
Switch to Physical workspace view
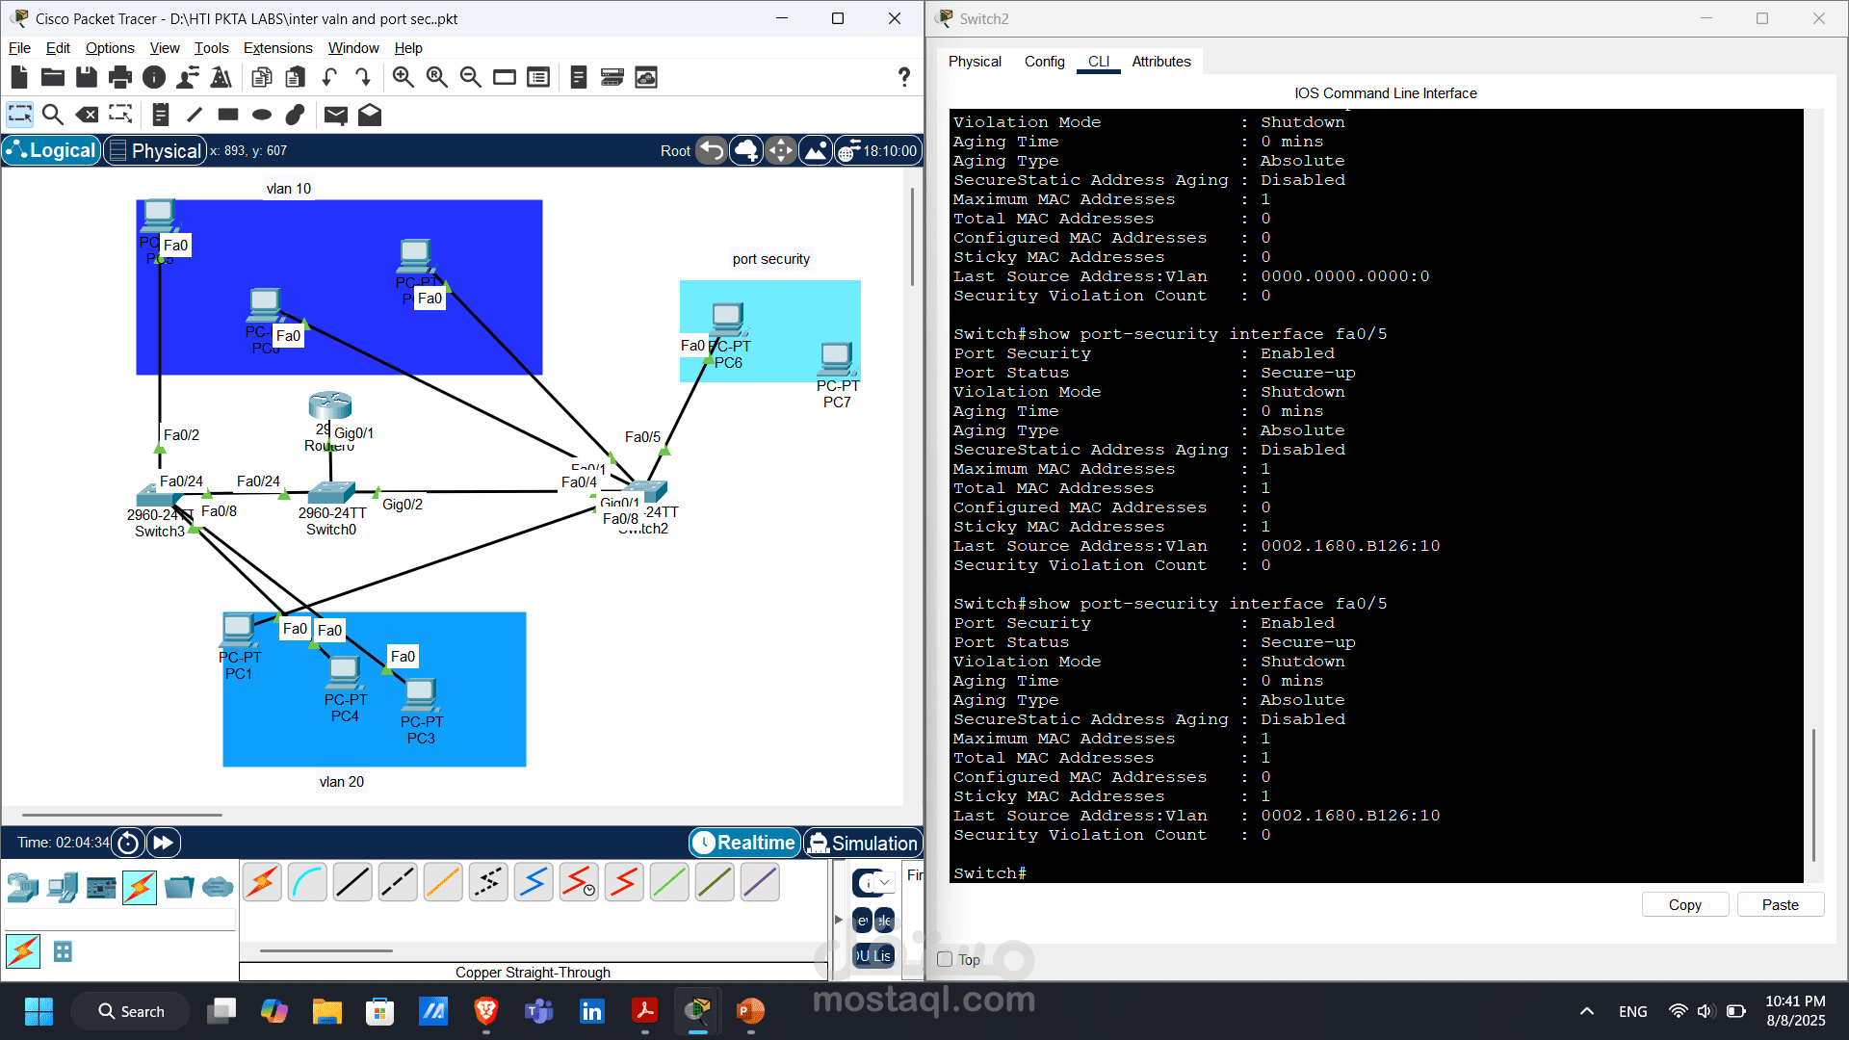pyautogui.click(x=155, y=150)
